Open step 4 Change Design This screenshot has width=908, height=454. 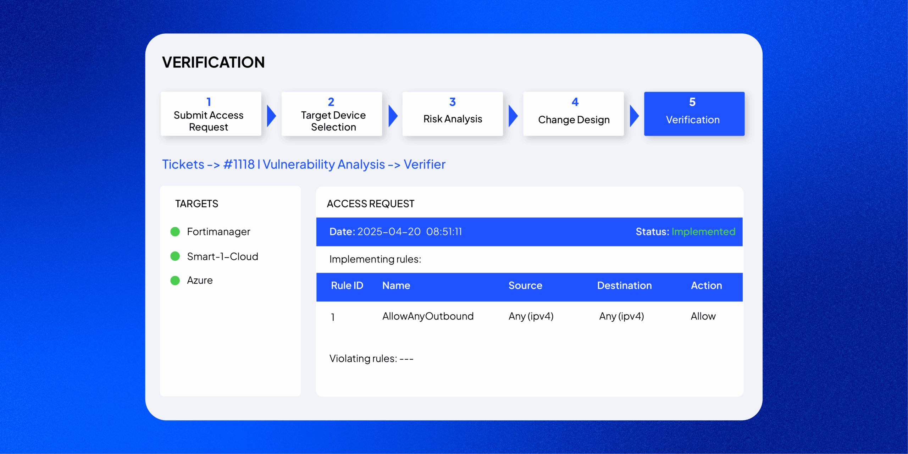tap(574, 114)
